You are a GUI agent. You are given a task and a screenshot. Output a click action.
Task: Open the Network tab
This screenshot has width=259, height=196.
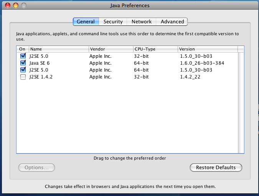tap(142, 22)
